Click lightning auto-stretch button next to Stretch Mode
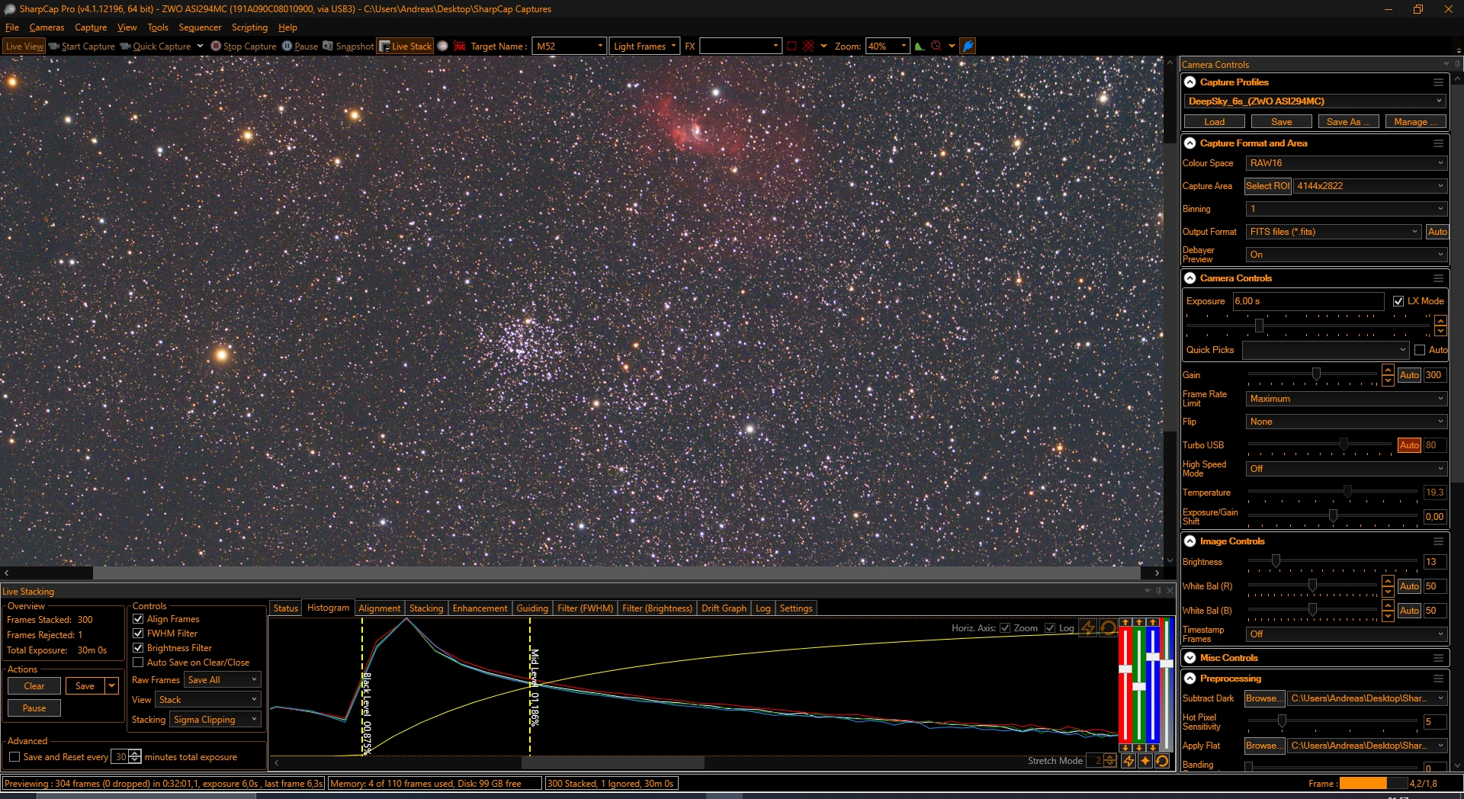1464x799 pixels. click(1128, 761)
